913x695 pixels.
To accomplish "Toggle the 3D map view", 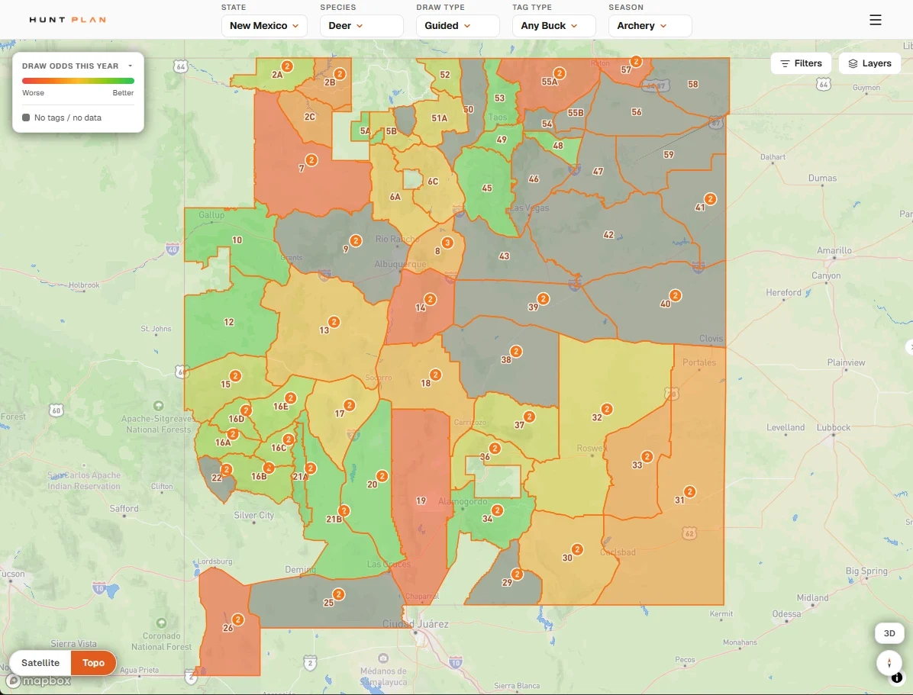I will (x=889, y=633).
